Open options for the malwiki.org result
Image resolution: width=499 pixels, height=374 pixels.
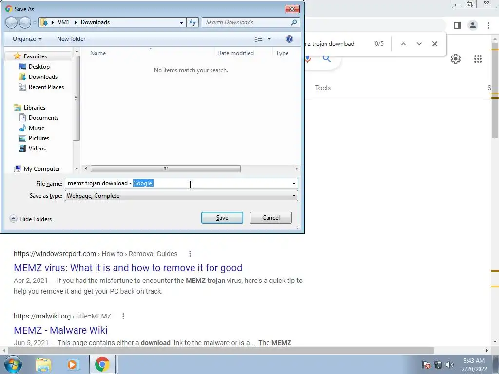(x=123, y=316)
